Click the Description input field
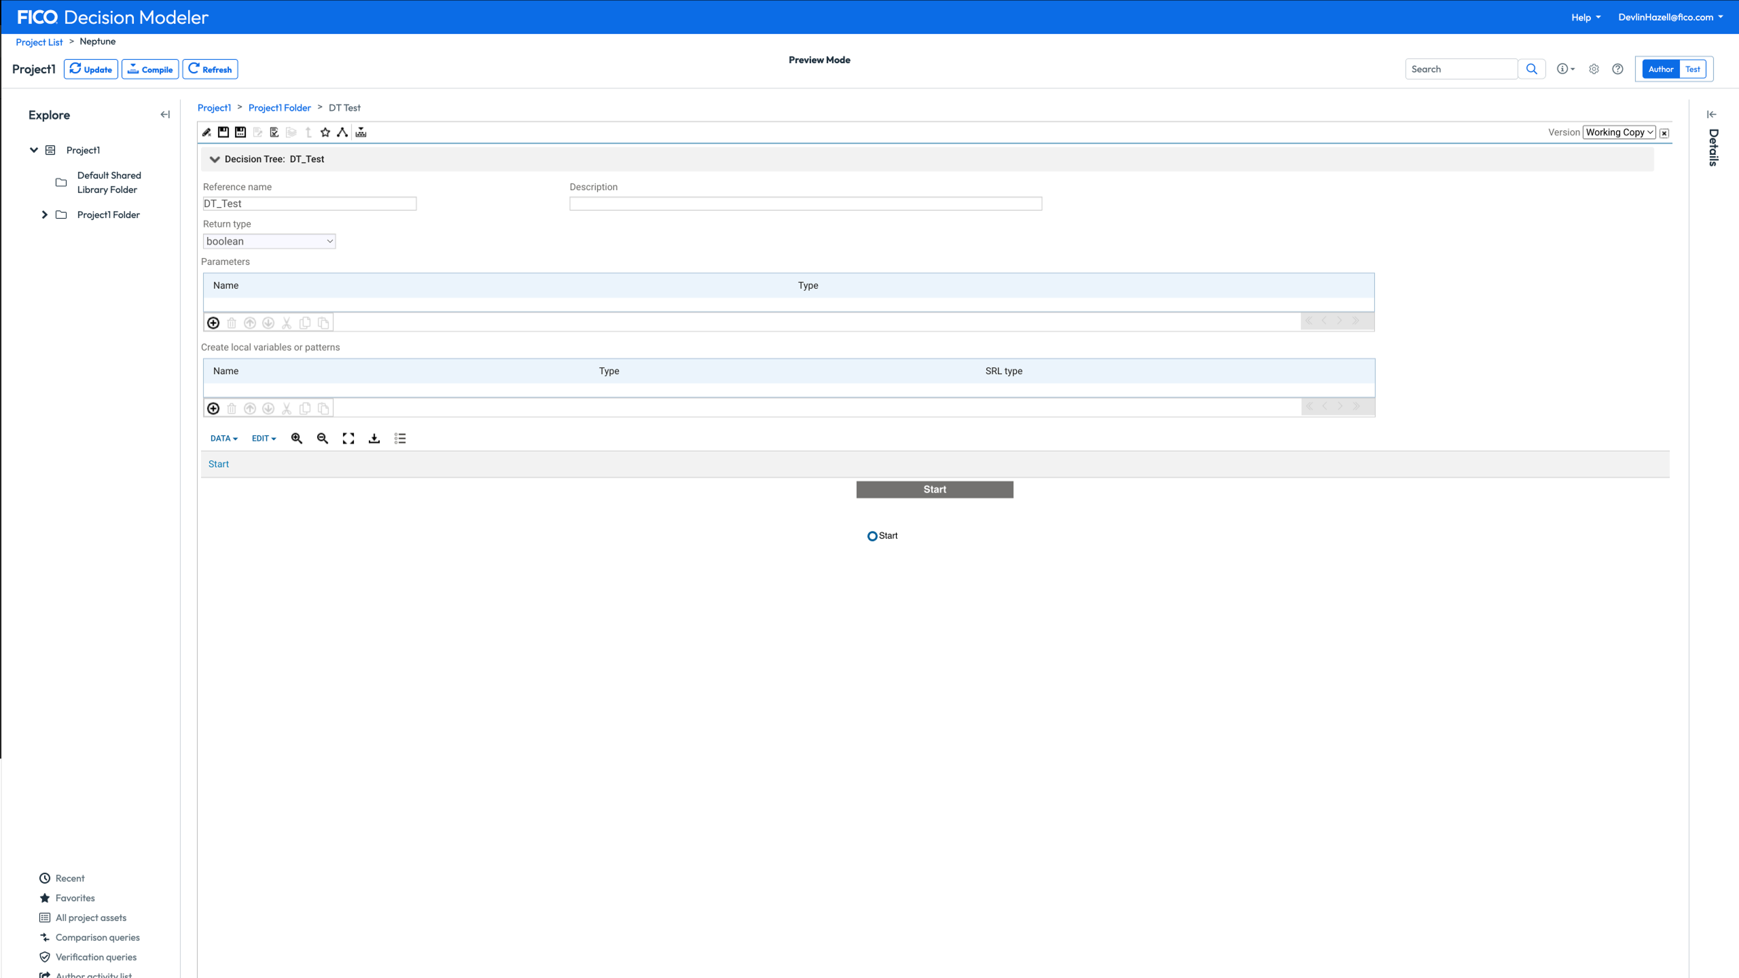This screenshot has width=1739, height=978. [x=806, y=204]
